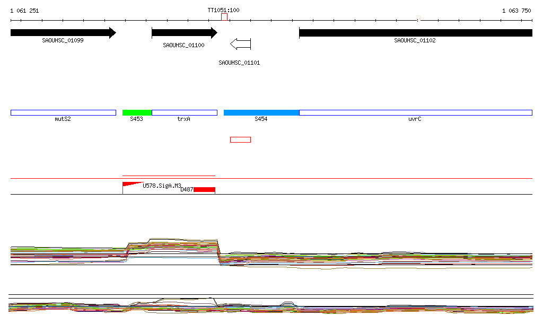Select the SAOUHSC_01100 gene arrow
This screenshot has height=324, width=543.
pos(183,33)
